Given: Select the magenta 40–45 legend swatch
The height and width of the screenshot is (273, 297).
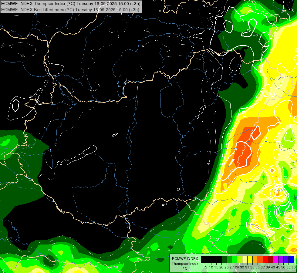Looking at the screenshot, I should tap(276, 259).
